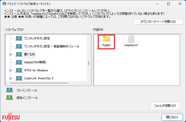Click laptop icon beside ワンタッチボタン設定
186x122 pixels.
(19, 39)
